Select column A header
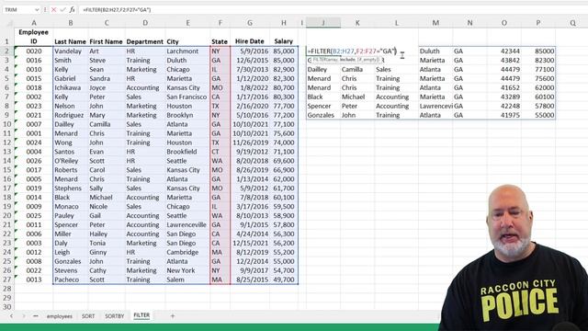This screenshot has height=331, width=588. pos(34,23)
